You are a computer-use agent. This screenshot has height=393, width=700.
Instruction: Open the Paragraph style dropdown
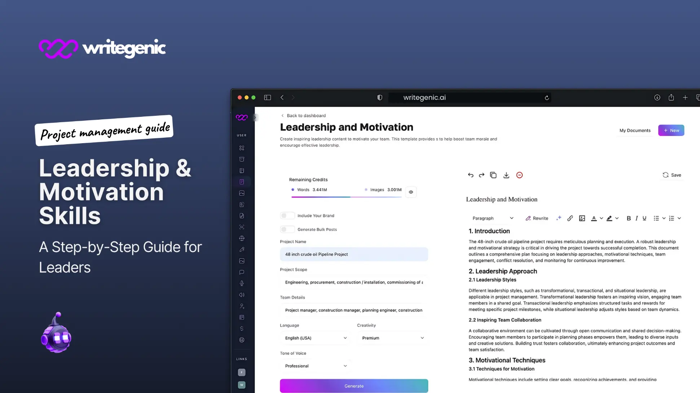492,218
